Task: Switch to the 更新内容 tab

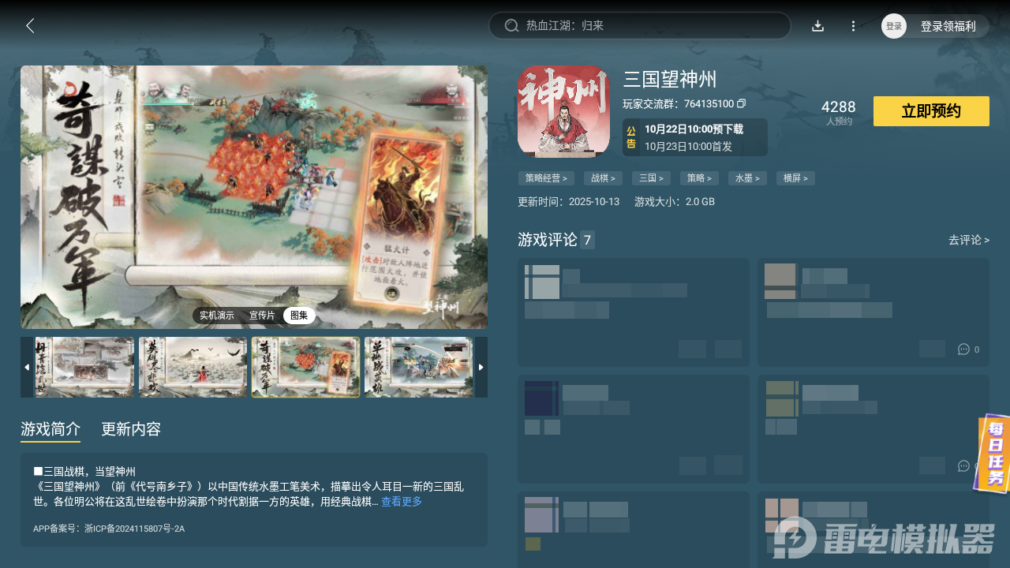Action: pyautogui.click(x=130, y=429)
